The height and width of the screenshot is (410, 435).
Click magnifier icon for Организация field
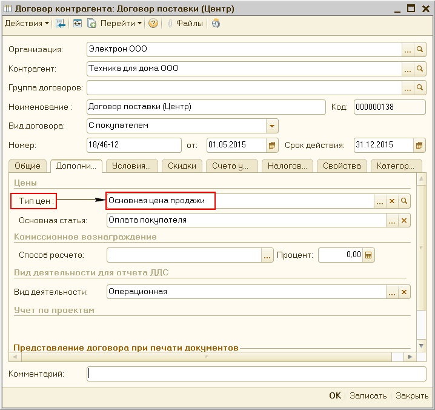tap(420, 50)
